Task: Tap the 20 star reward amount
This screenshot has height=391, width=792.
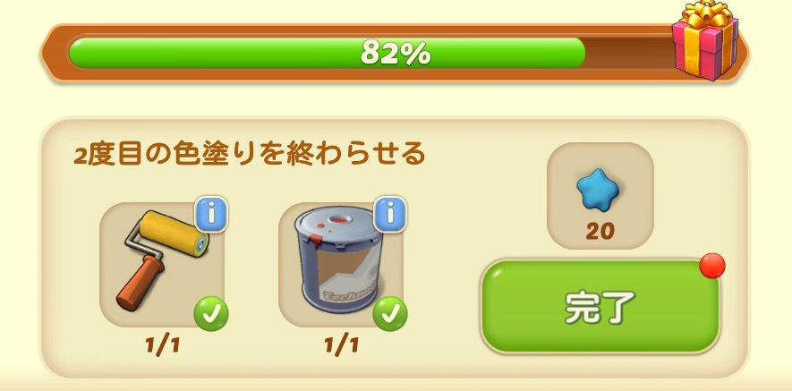Action: click(600, 232)
